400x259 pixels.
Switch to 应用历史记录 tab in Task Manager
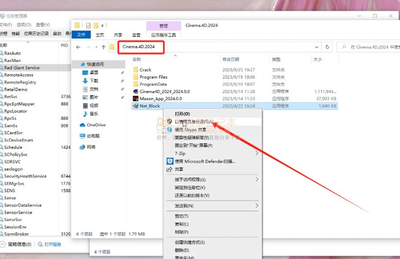(36, 33)
